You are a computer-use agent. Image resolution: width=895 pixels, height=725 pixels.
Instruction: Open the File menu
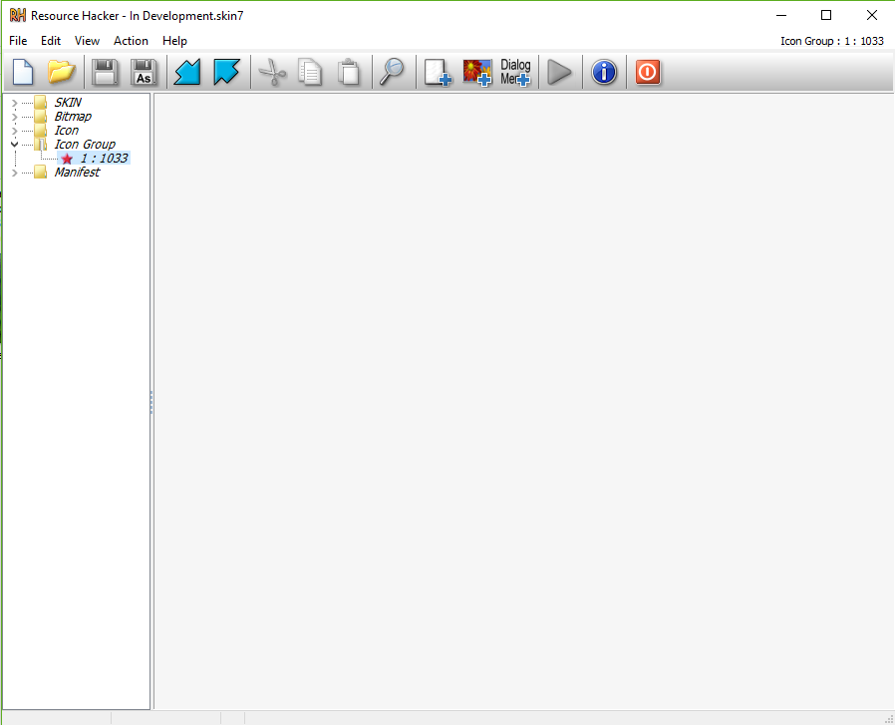pos(18,41)
